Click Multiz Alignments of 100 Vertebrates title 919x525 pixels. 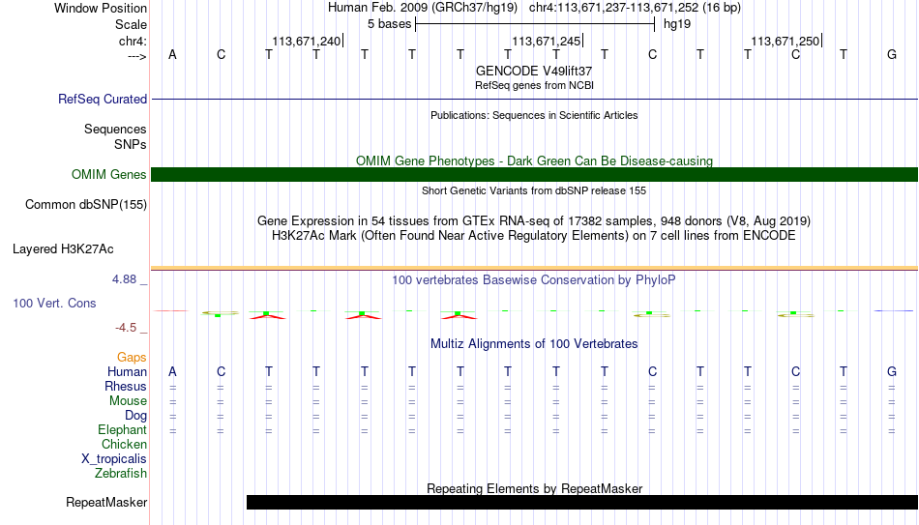[x=534, y=344]
